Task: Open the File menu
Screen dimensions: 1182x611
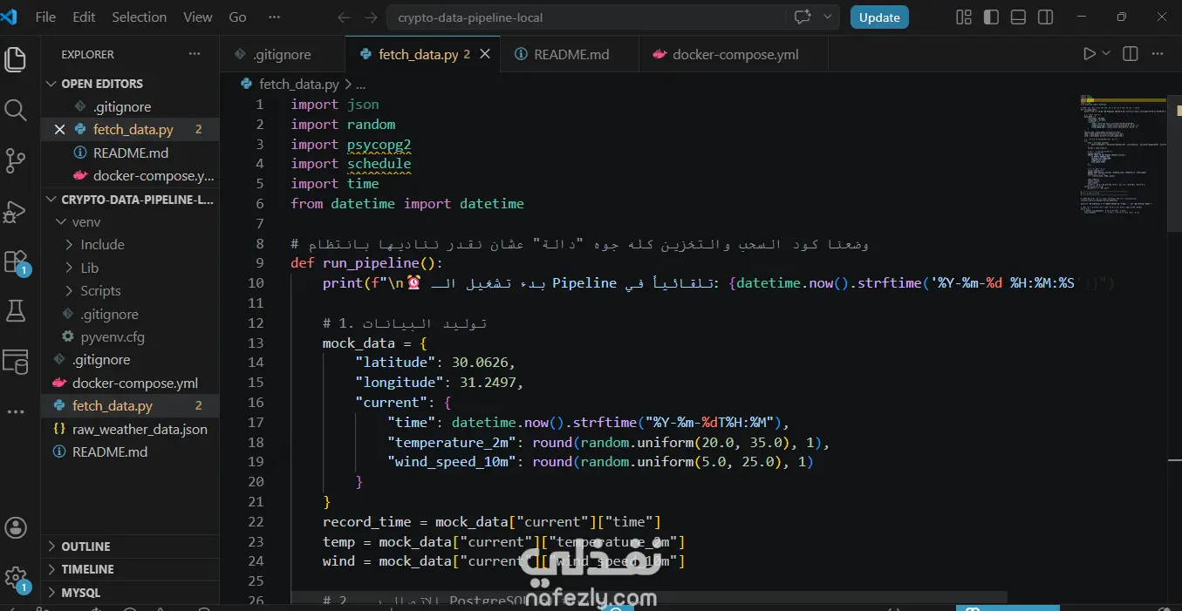Action: click(x=45, y=17)
